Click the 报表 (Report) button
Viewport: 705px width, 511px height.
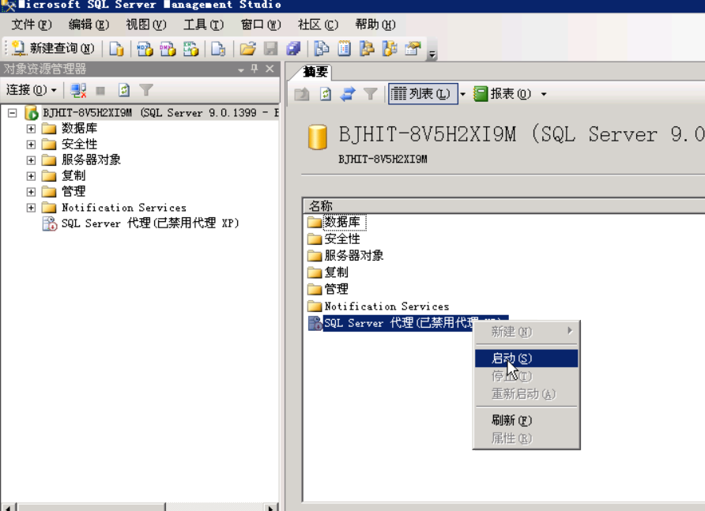click(503, 94)
